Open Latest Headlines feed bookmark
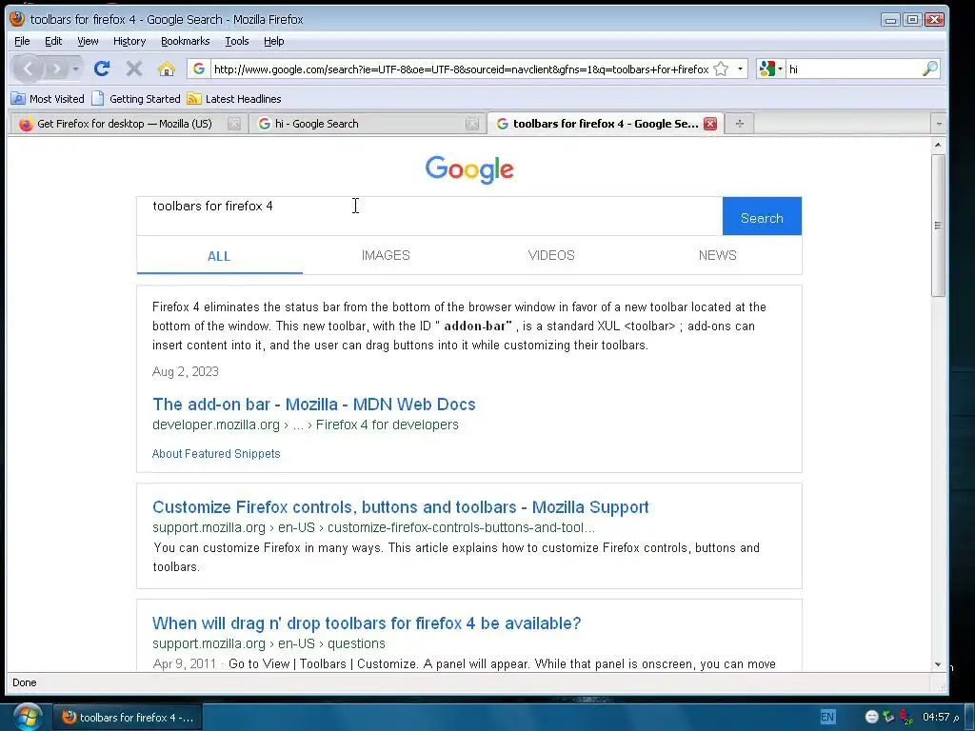975x731 pixels. (x=234, y=99)
